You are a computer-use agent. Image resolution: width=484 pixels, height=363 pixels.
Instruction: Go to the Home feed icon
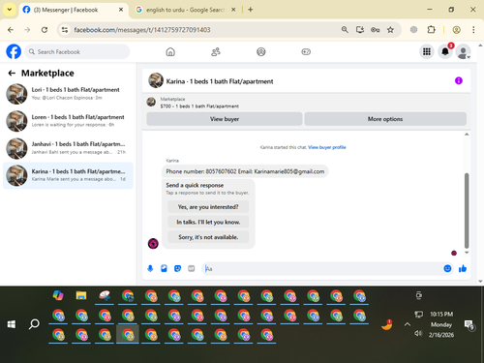[170, 51]
